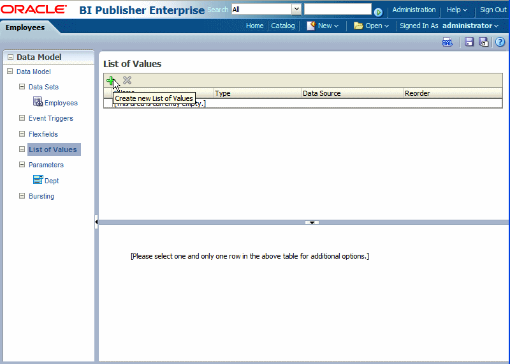Click the Save As floppy disk icon

pos(484,42)
